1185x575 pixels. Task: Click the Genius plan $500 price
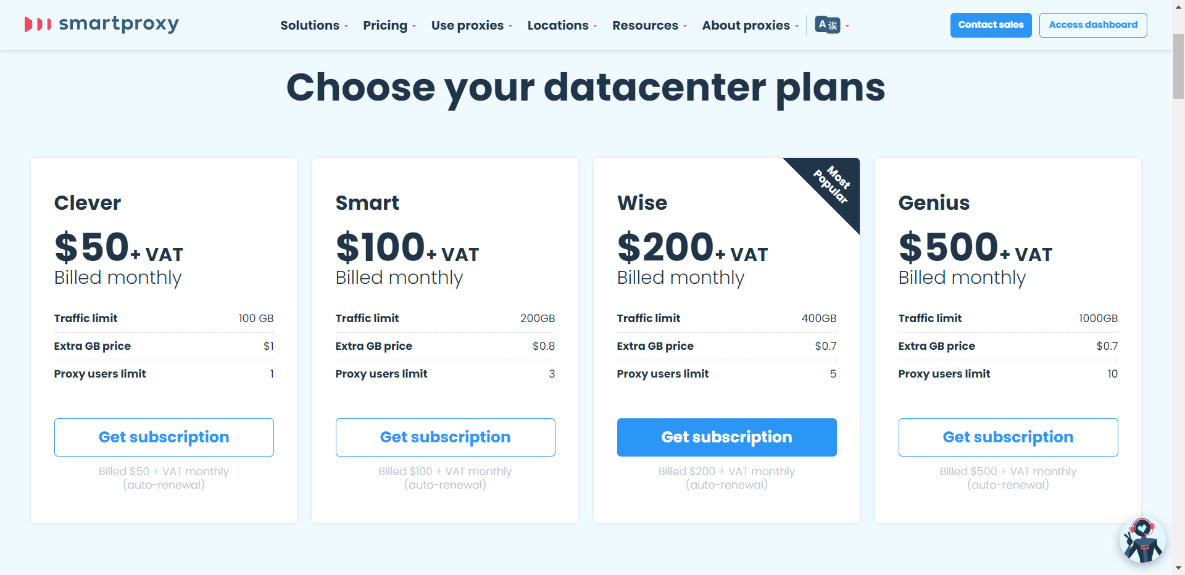tap(949, 247)
